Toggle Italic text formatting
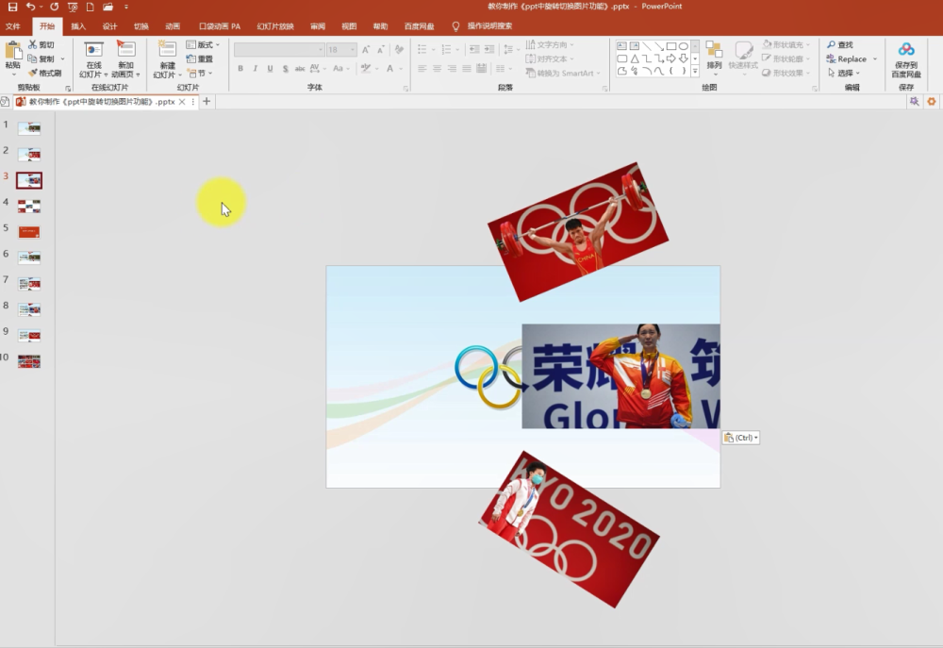 tap(255, 69)
